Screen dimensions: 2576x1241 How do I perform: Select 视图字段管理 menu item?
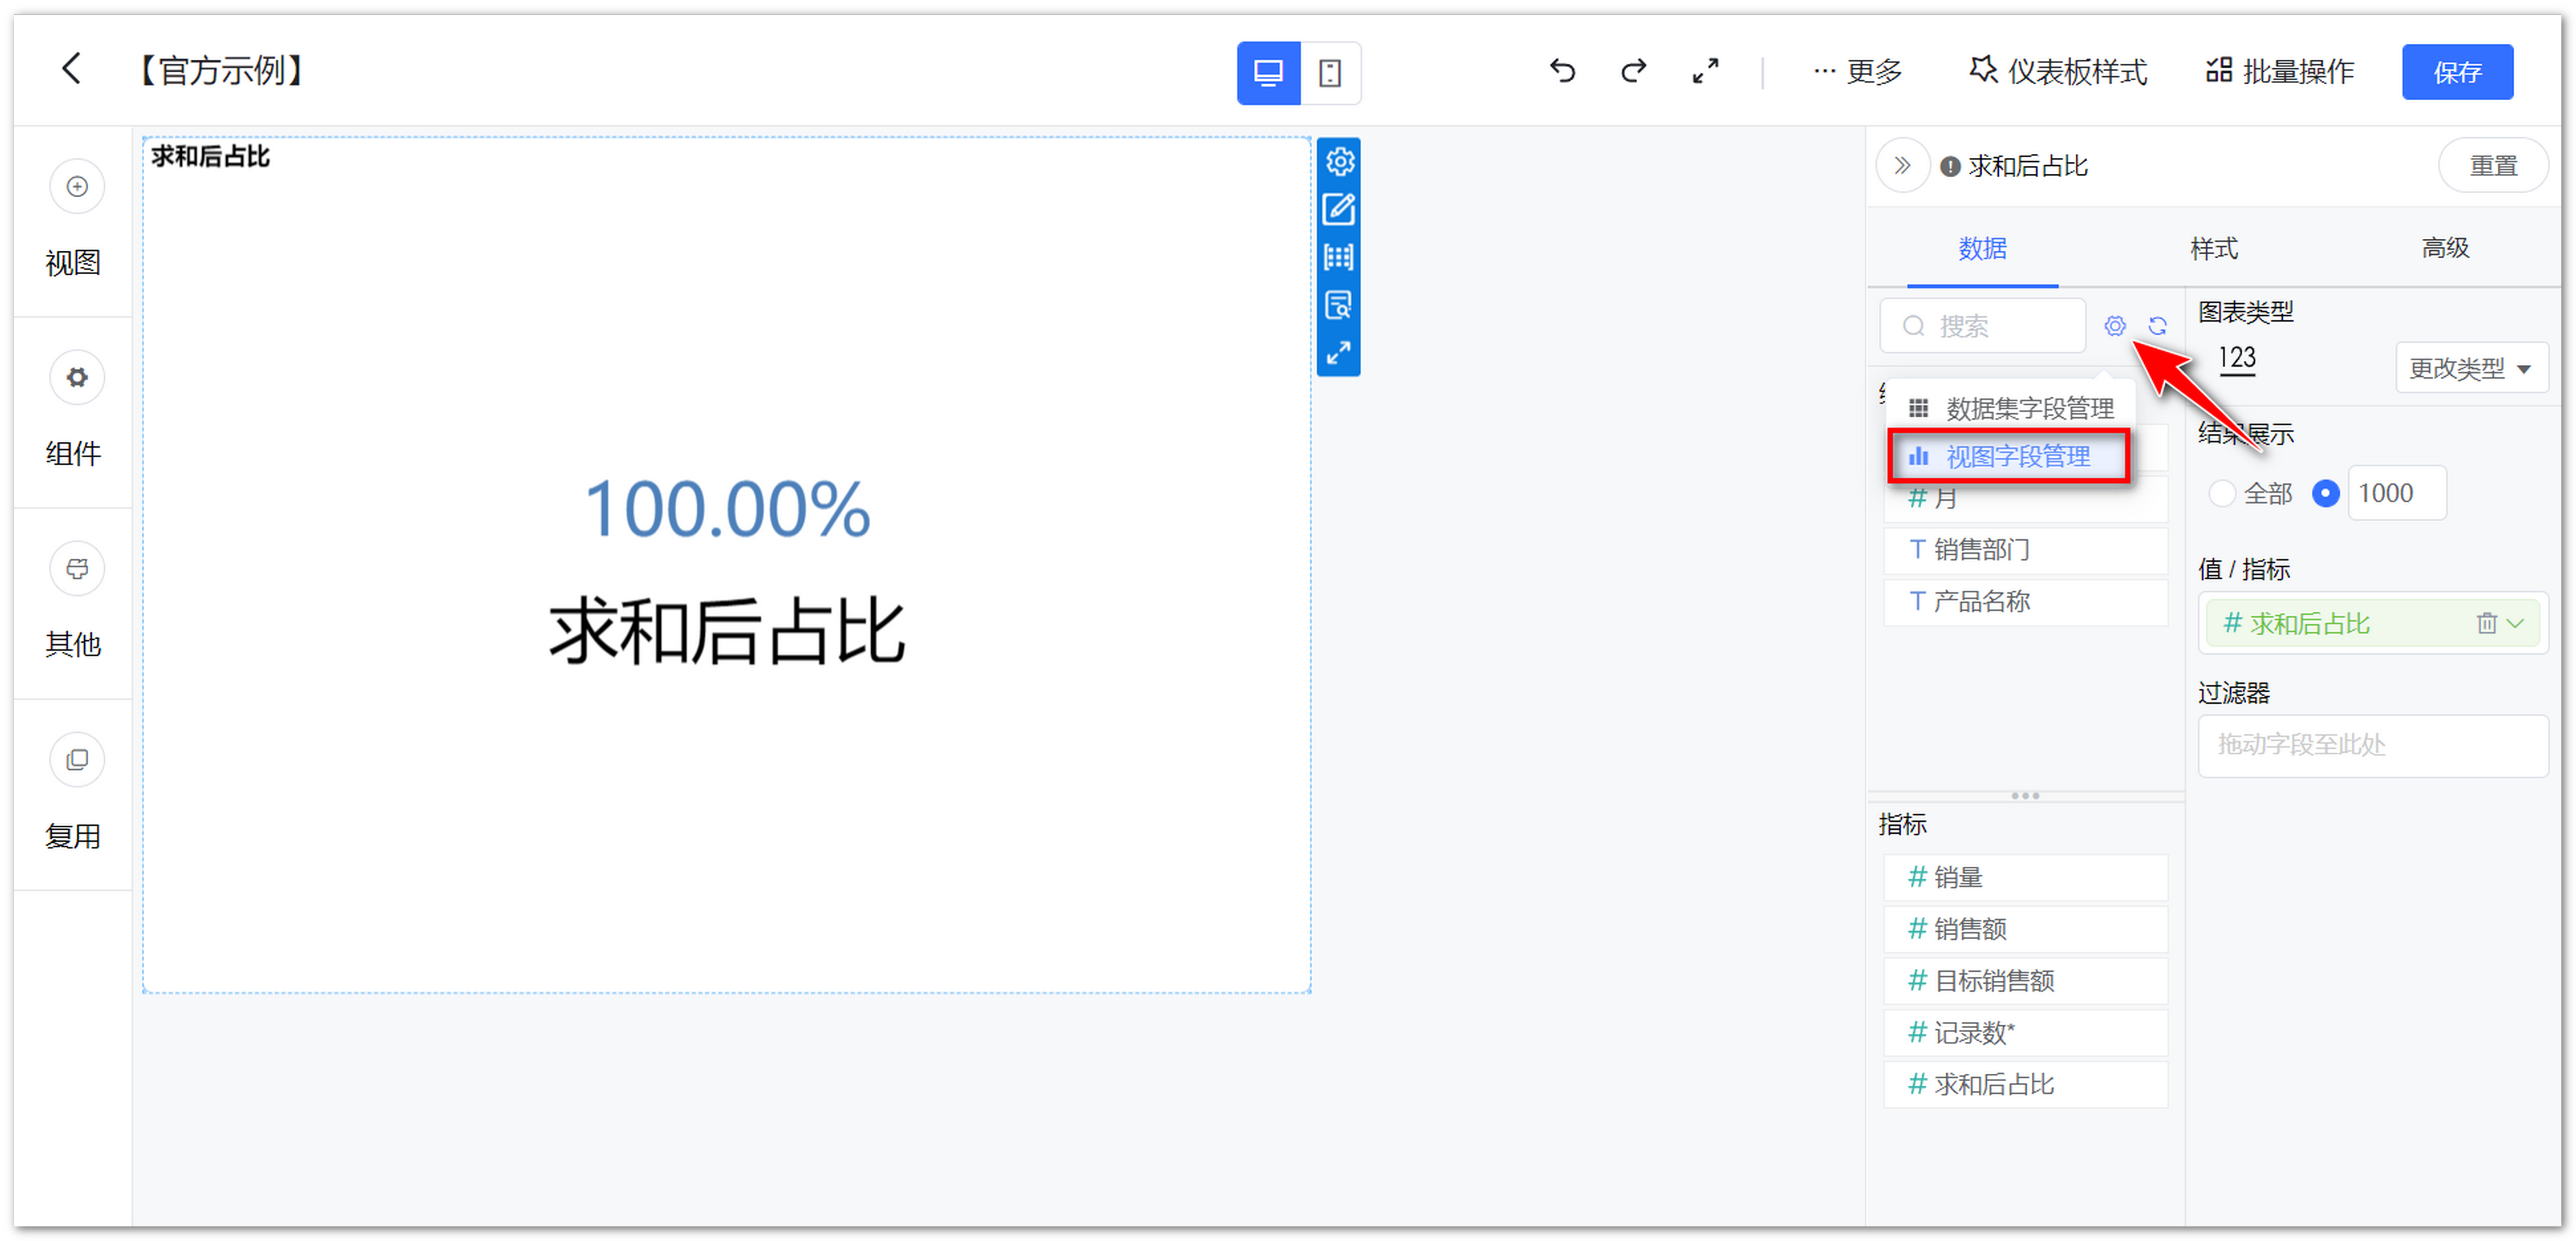(x=2009, y=457)
